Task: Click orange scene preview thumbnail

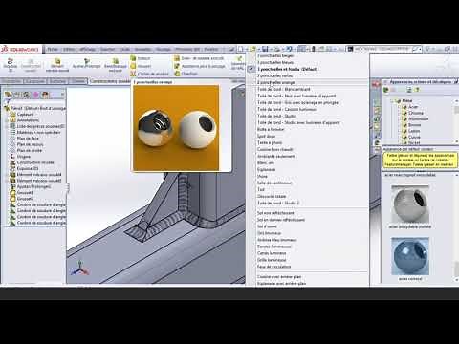Action: click(176, 128)
